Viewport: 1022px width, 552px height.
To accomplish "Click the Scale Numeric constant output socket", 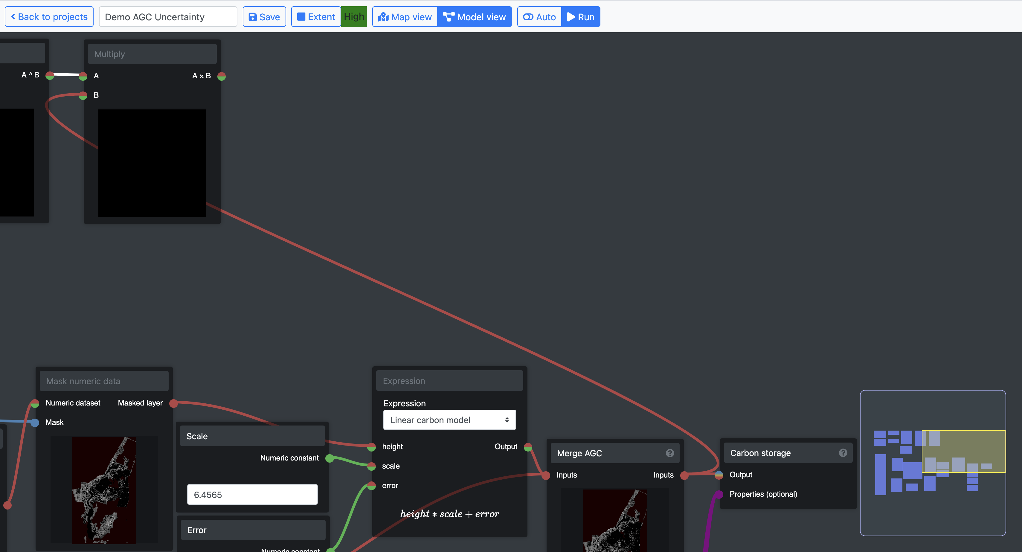I will point(329,458).
